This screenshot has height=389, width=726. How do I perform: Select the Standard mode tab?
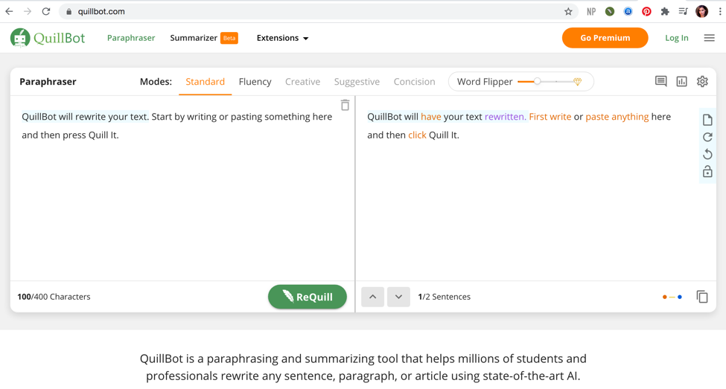click(x=205, y=82)
